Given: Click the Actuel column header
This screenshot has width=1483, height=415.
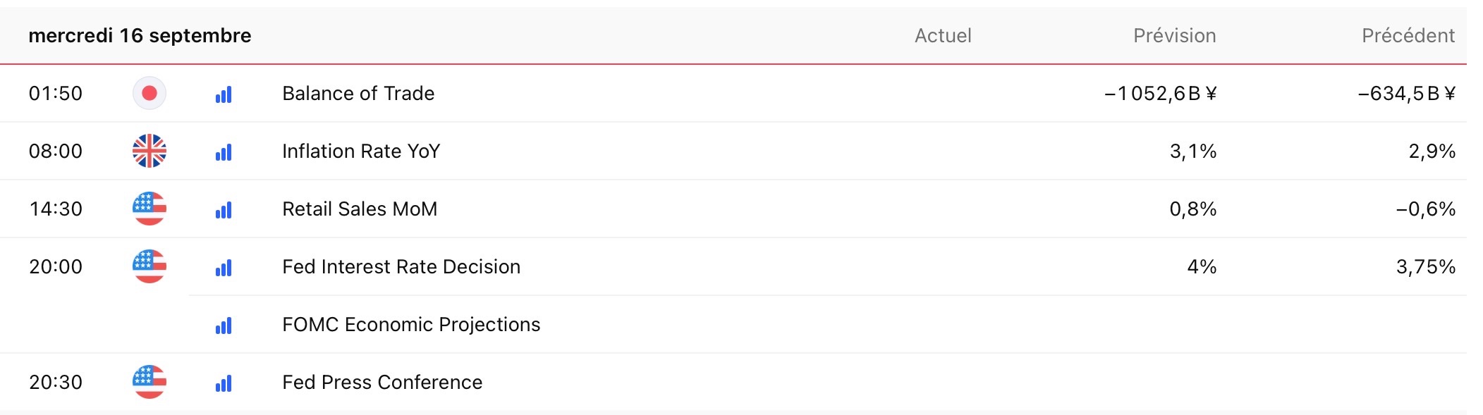Looking at the screenshot, I should tap(943, 35).
